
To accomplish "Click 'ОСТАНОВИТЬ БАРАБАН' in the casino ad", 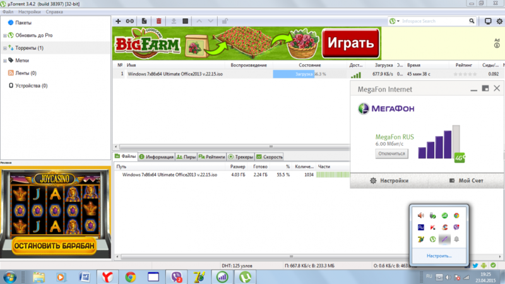I will point(54,246).
